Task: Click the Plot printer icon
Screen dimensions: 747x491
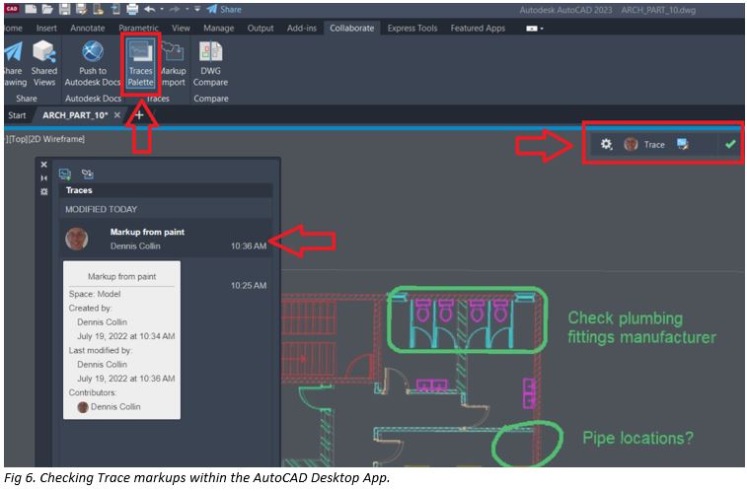Action: (x=132, y=9)
